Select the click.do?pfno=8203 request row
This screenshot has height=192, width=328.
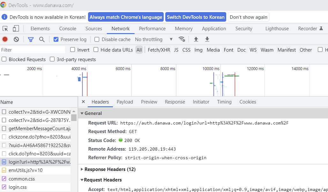point(35,153)
